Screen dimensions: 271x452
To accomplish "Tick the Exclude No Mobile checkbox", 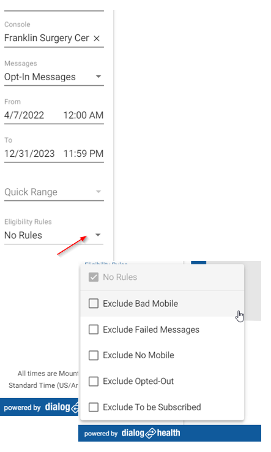I will tap(94, 355).
